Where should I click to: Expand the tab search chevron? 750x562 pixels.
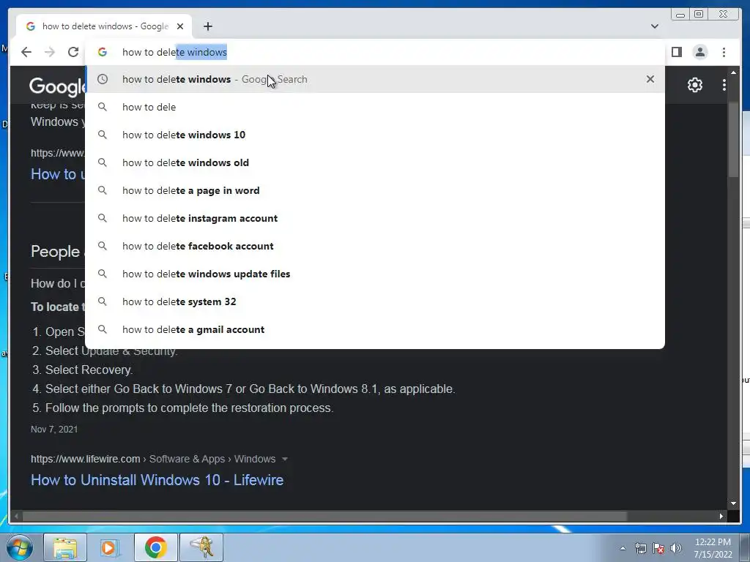(x=654, y=26)
